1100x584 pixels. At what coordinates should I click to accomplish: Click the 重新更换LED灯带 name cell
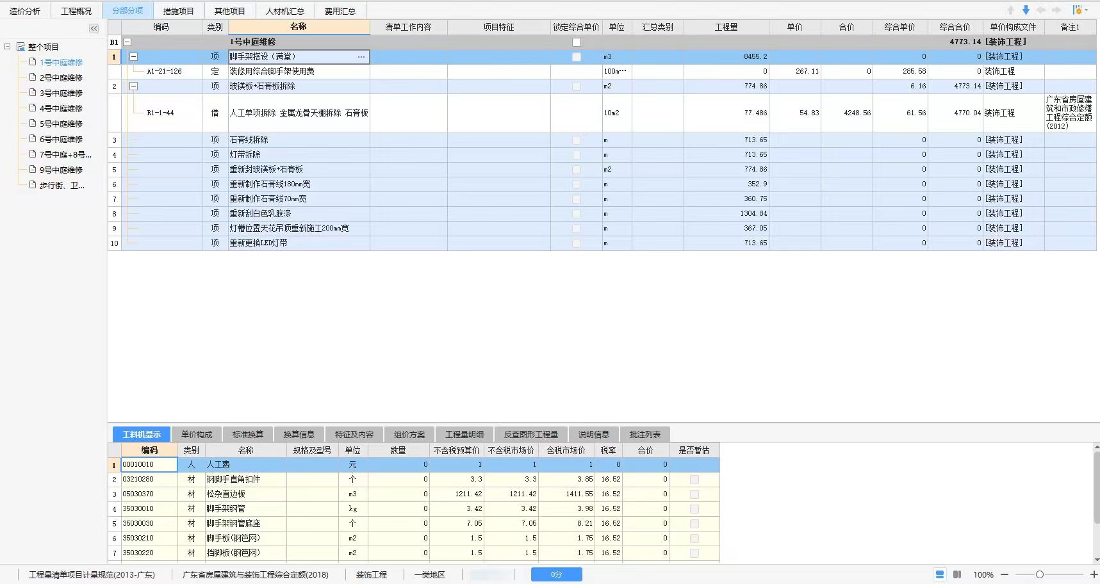click(x=299, y=243)
